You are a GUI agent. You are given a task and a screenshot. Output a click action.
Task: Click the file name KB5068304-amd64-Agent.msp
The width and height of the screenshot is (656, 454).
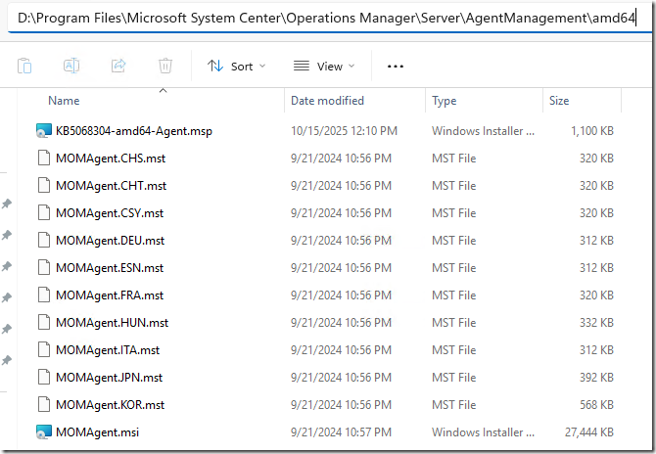tap(134, 131)
